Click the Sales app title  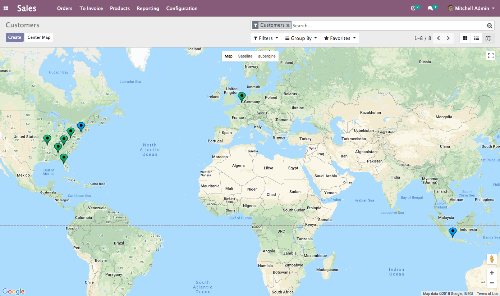tap(27, 8)
